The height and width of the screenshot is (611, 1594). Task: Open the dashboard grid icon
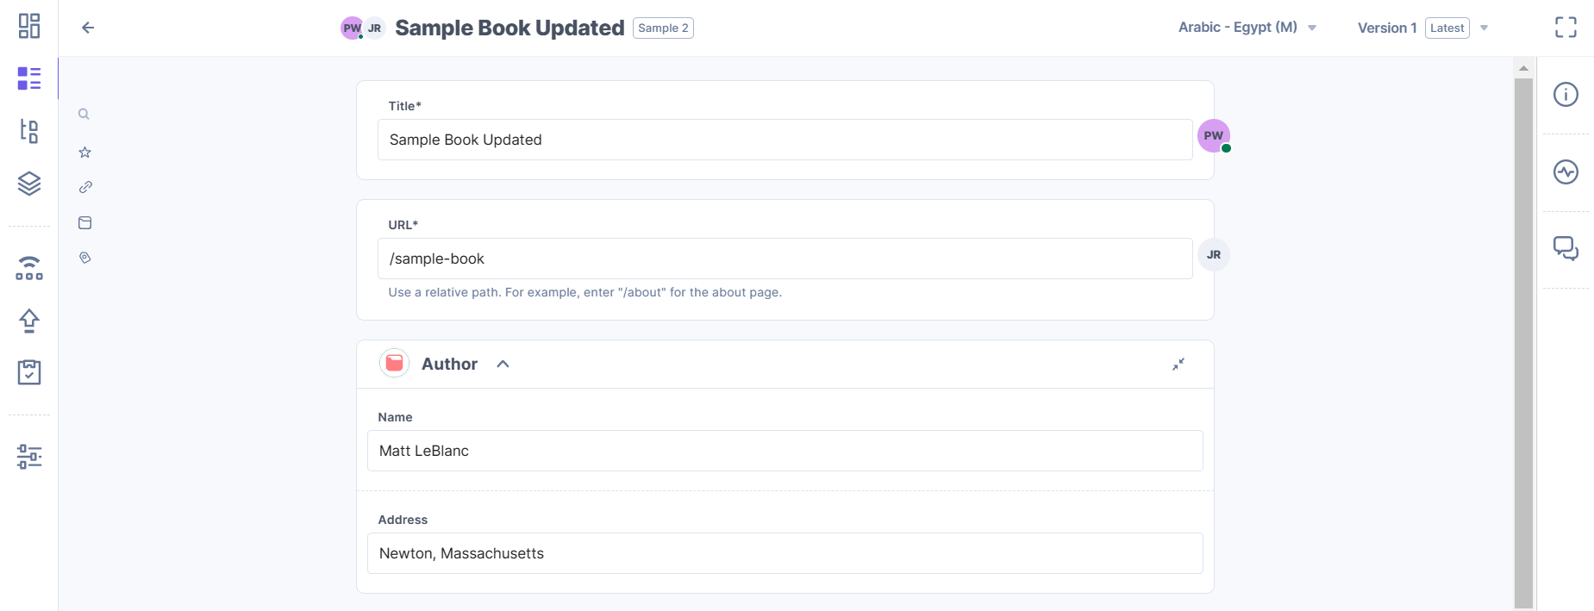pos(29,26)
